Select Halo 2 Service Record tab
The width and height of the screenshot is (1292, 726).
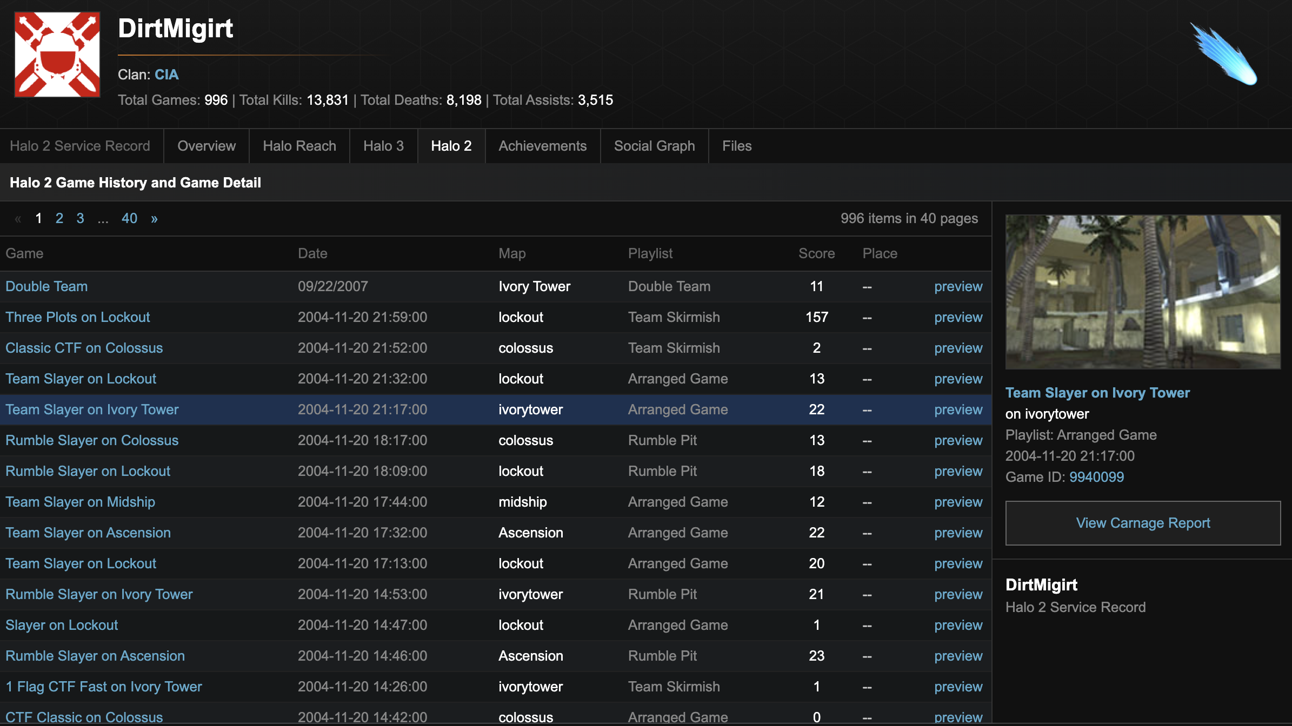(x=81, y=146)
